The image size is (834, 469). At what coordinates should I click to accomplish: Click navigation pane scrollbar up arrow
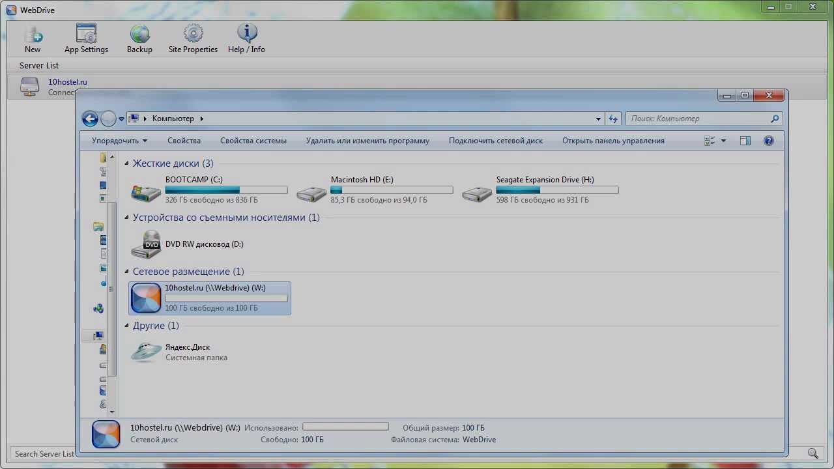click(x=112, y=157)
